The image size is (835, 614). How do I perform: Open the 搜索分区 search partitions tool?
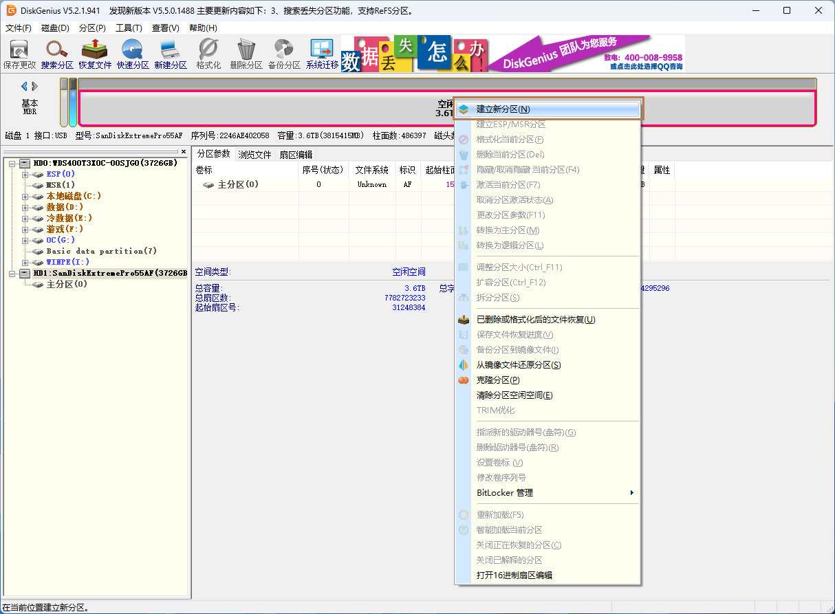point(57,54)
